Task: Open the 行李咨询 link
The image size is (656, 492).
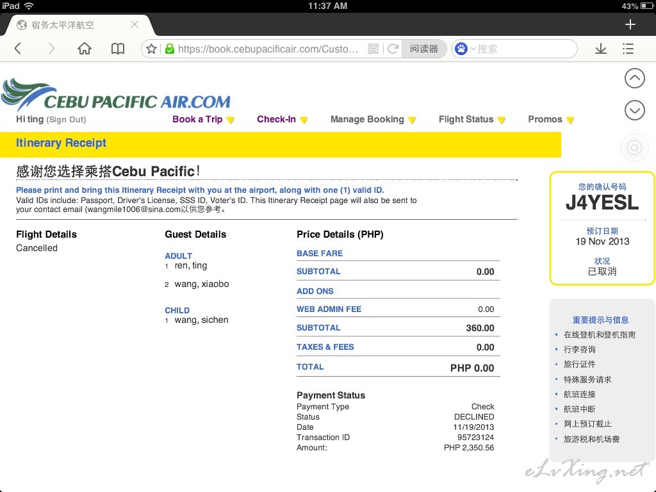Action: point(579,349)
